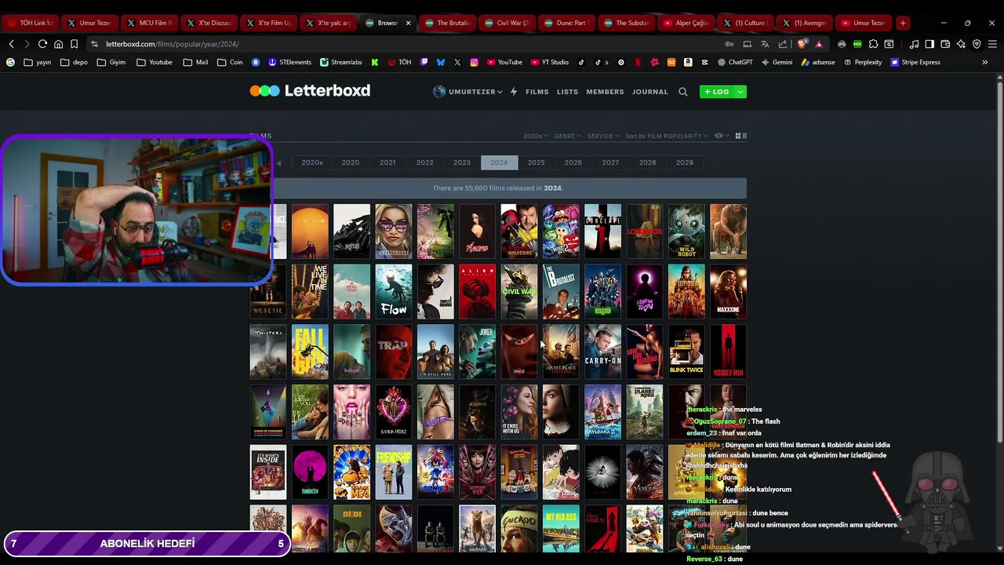Open the YouTube bookmark

(x=504, y=62)
